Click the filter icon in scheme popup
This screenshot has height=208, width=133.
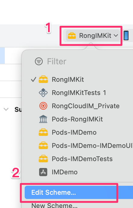coord(39,61)
